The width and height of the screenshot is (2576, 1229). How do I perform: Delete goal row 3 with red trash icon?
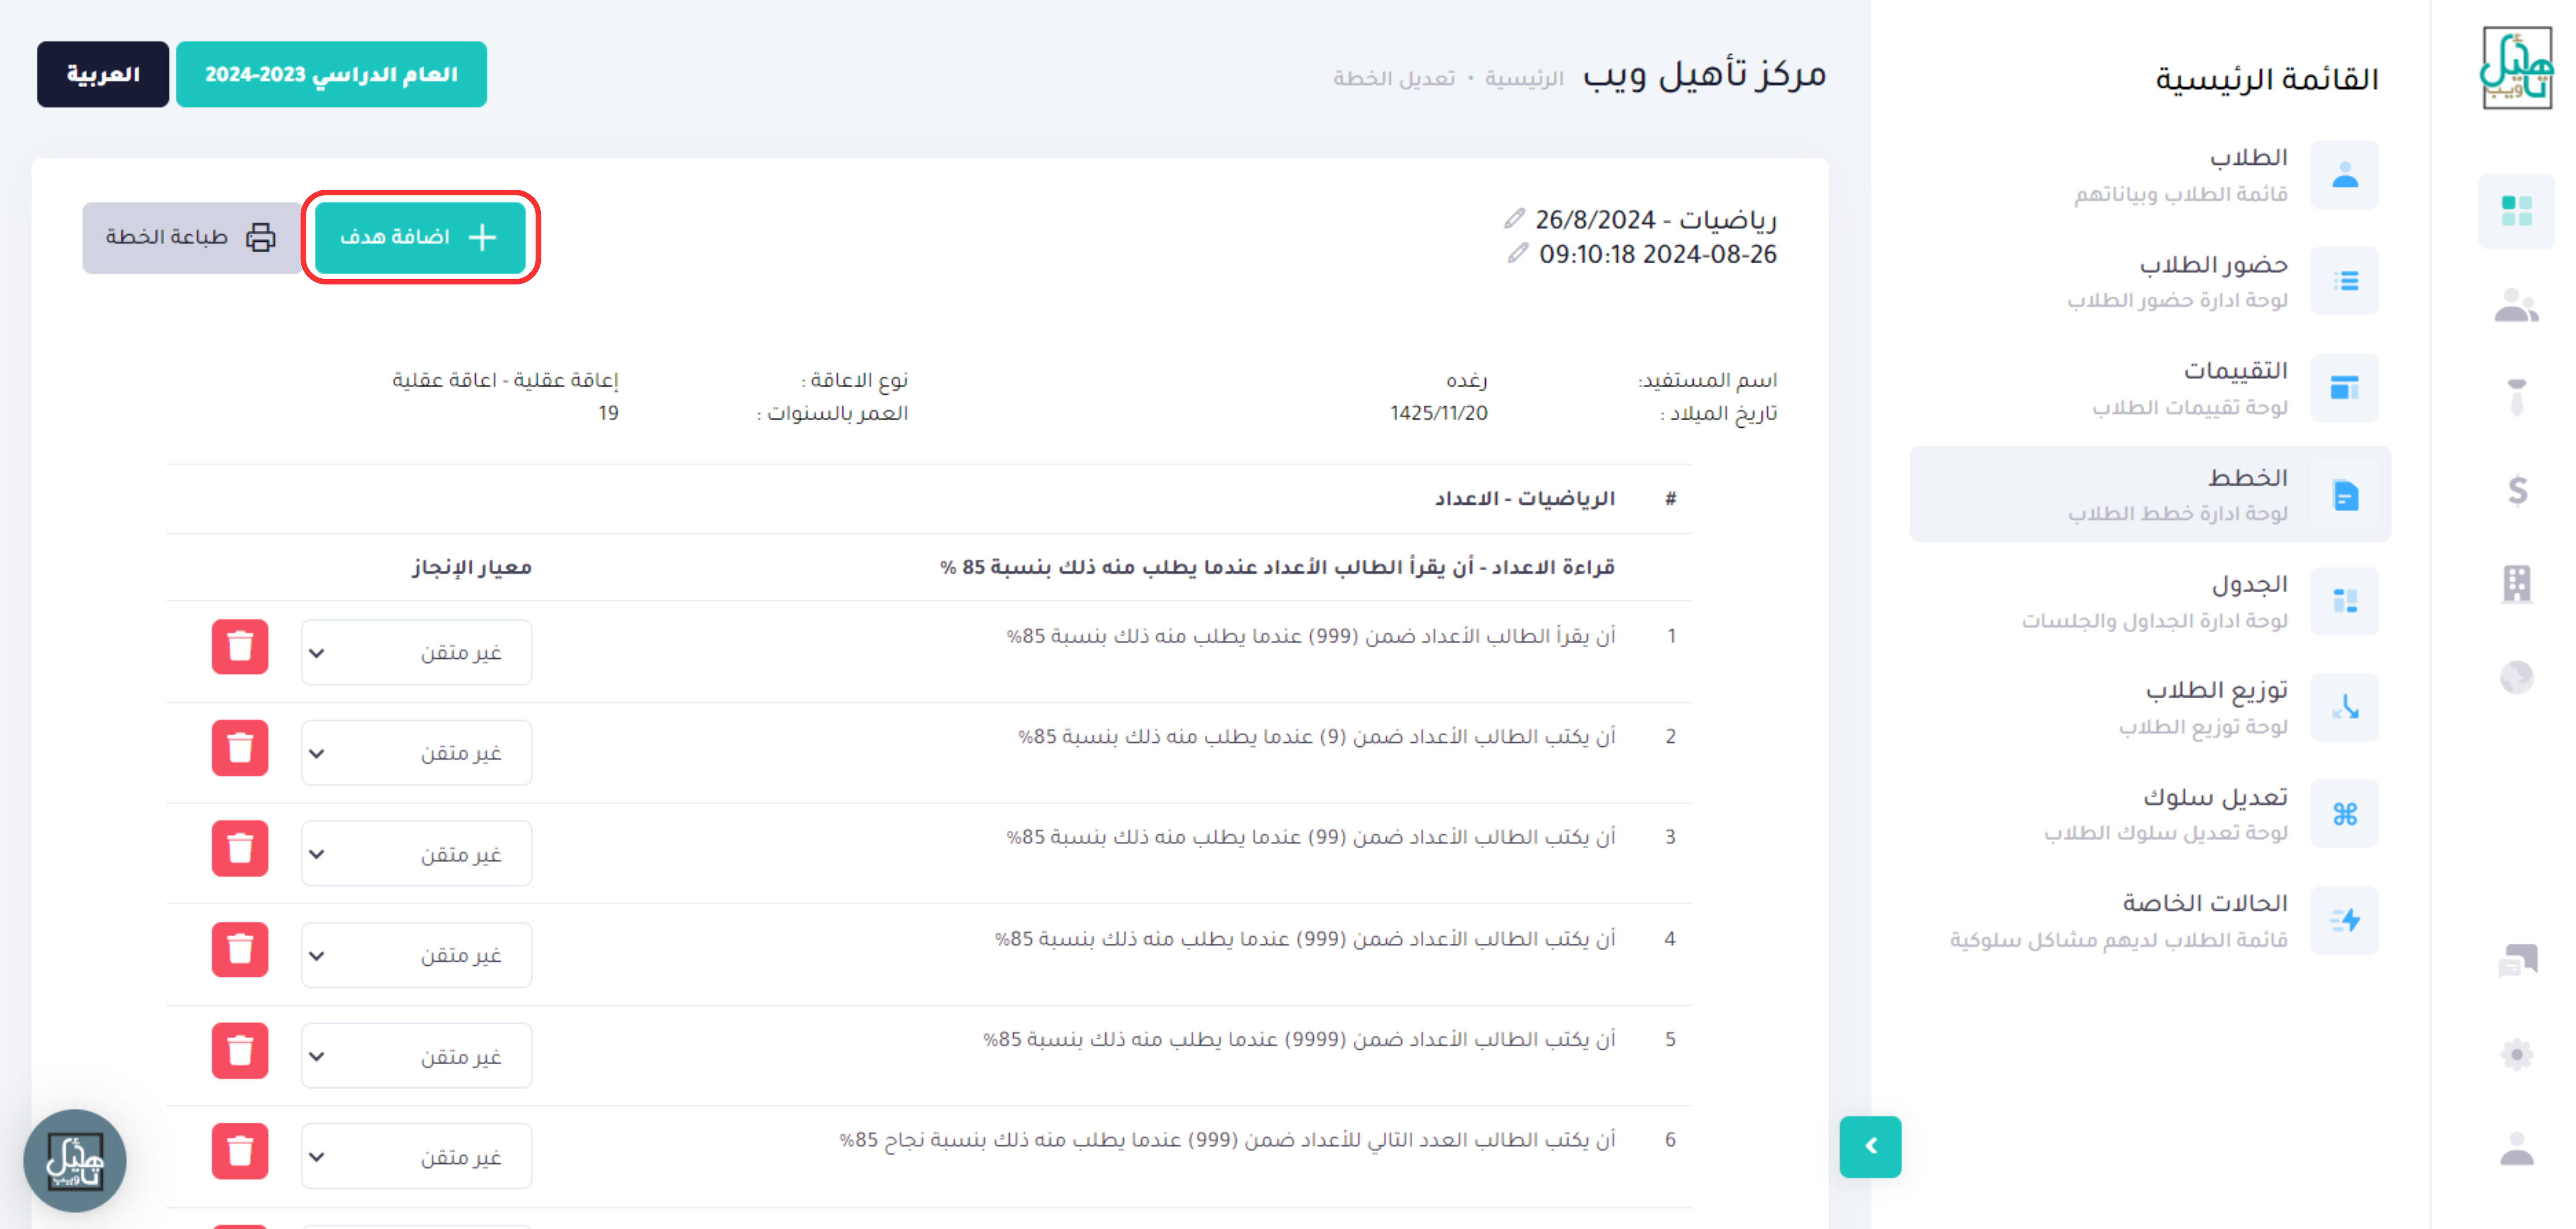coord(240,849)
